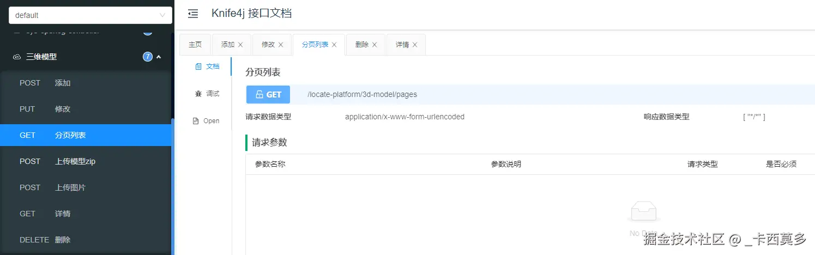
Task: Click the blue GET method badge
Action: tap(268, 94)
